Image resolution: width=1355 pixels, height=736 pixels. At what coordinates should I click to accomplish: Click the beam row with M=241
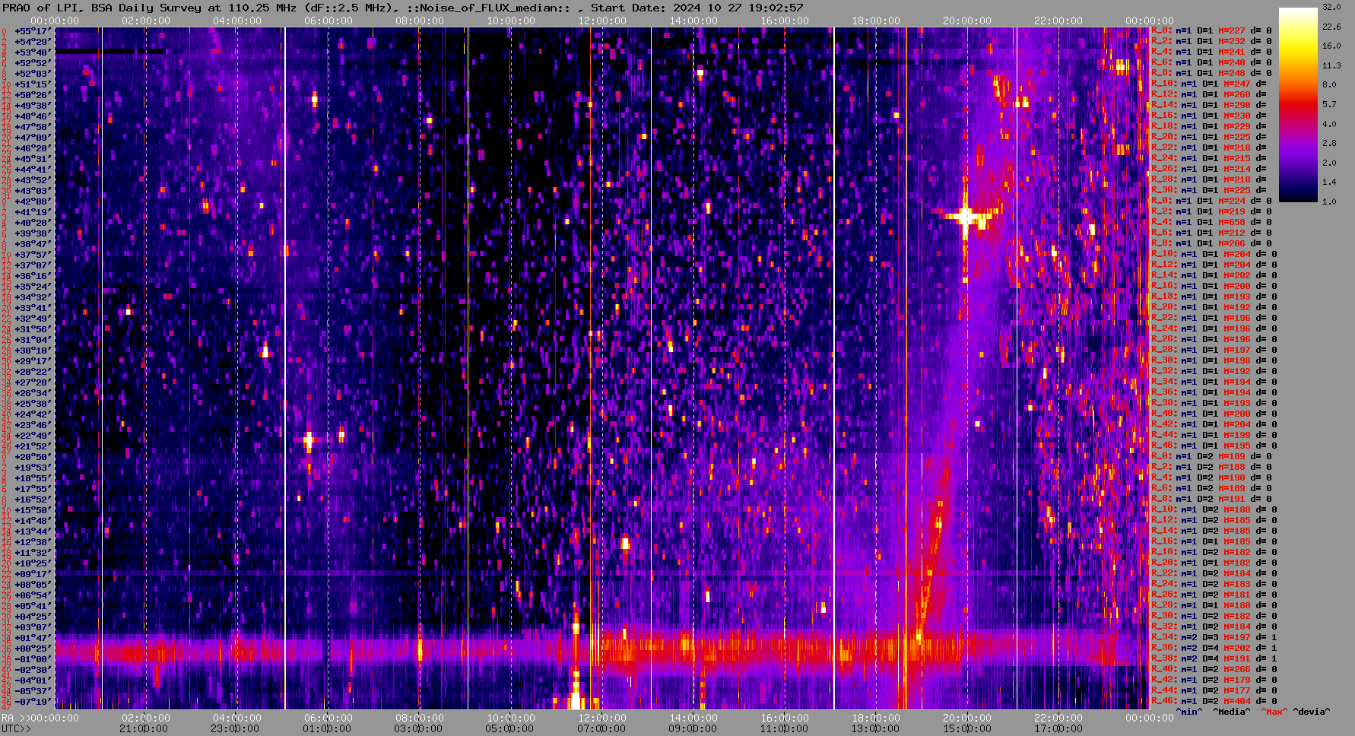[1211, 52]
